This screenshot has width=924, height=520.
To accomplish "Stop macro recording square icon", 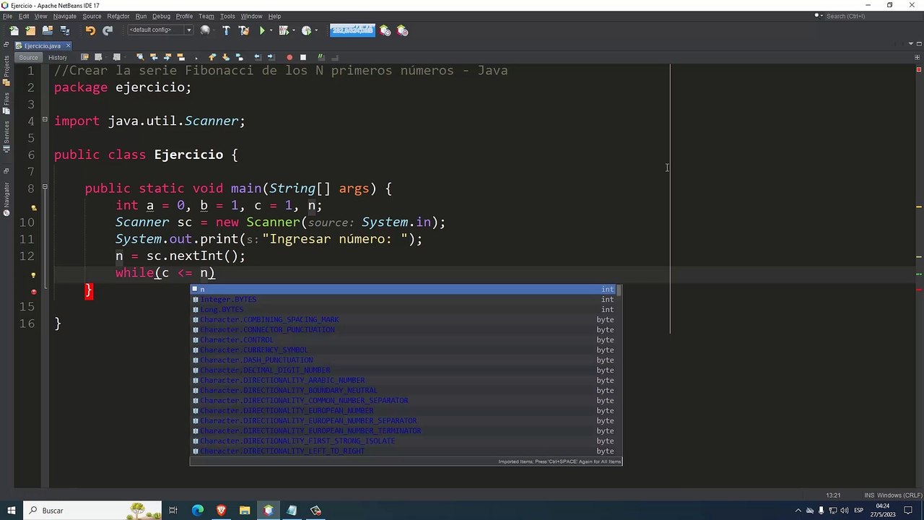I will click(303, 57).
